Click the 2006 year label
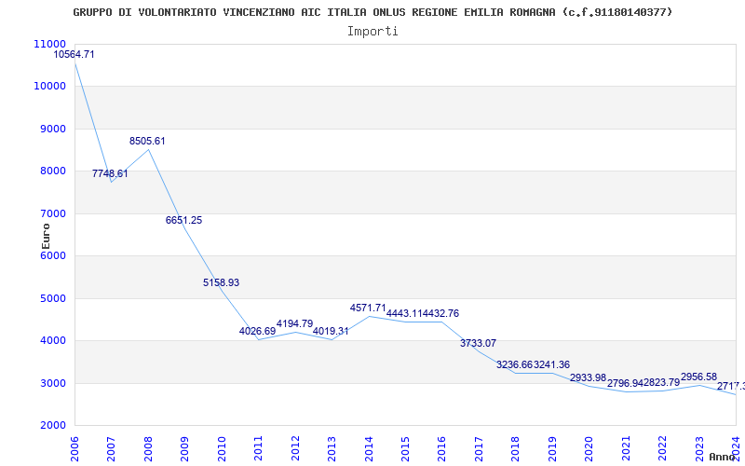 coord(74,448)
